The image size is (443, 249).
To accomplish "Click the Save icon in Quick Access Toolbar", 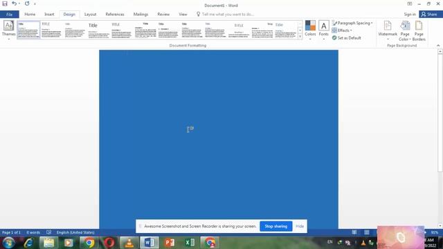I will (x=5, y=3).
